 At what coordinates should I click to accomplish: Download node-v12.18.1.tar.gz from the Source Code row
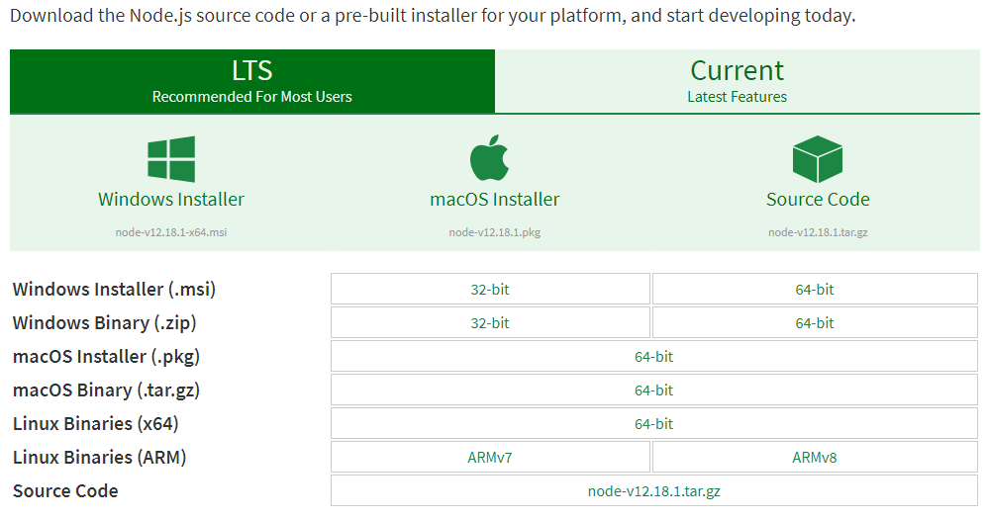coord(654,491)
